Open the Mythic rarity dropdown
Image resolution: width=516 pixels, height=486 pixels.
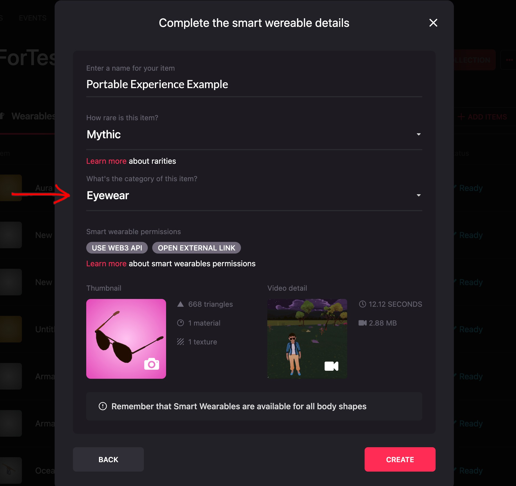click(x=254, y=135)
